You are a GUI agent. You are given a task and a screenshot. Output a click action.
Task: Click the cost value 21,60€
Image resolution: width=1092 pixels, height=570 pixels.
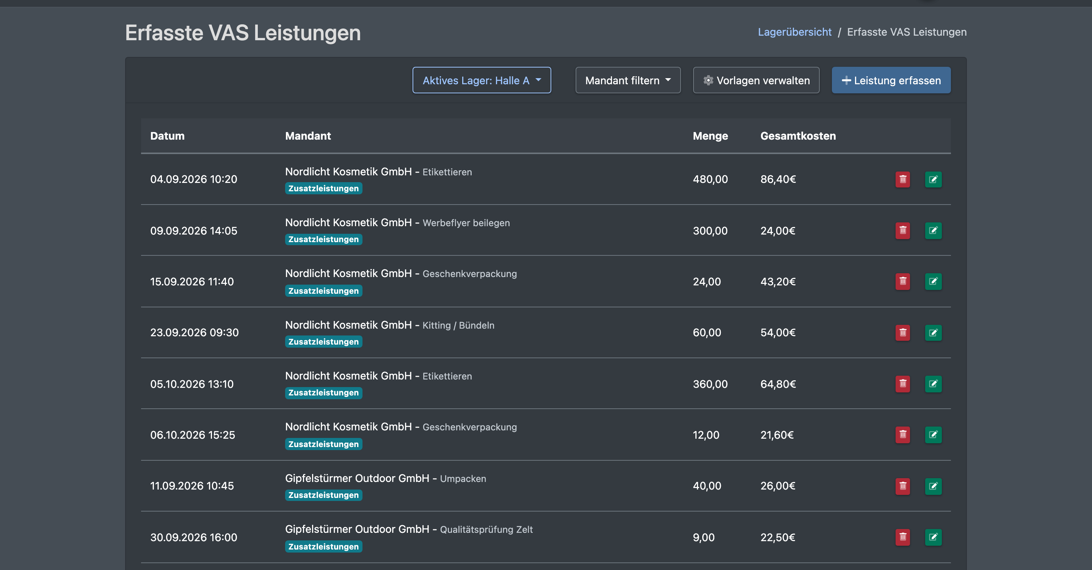point(777,435)
